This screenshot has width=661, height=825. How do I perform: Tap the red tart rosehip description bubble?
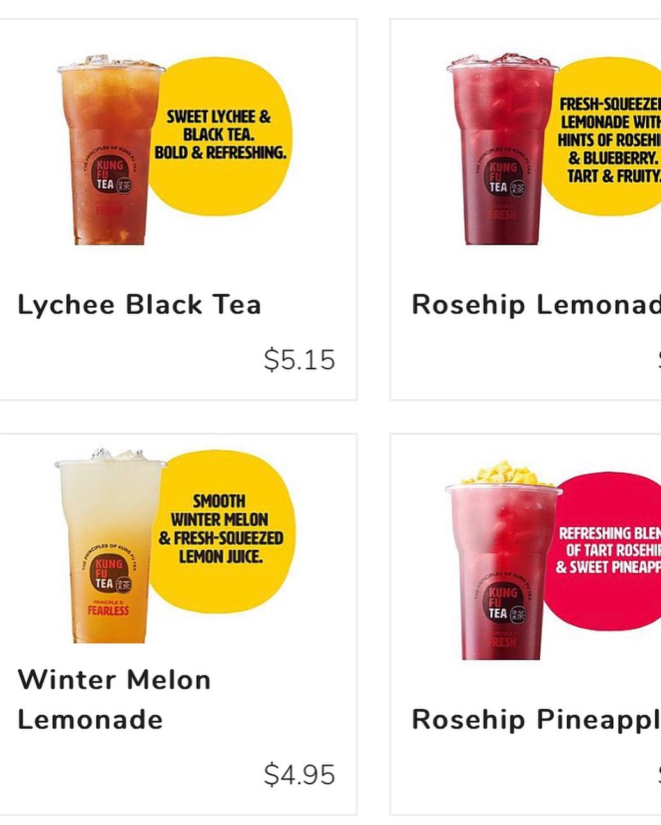[x=603, y=550]
